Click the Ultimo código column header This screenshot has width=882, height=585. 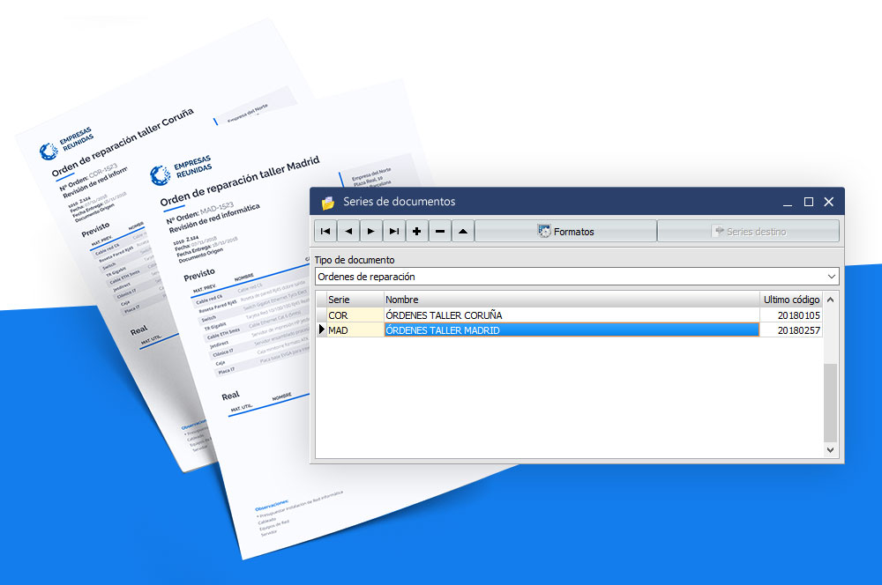click(791, 300)
